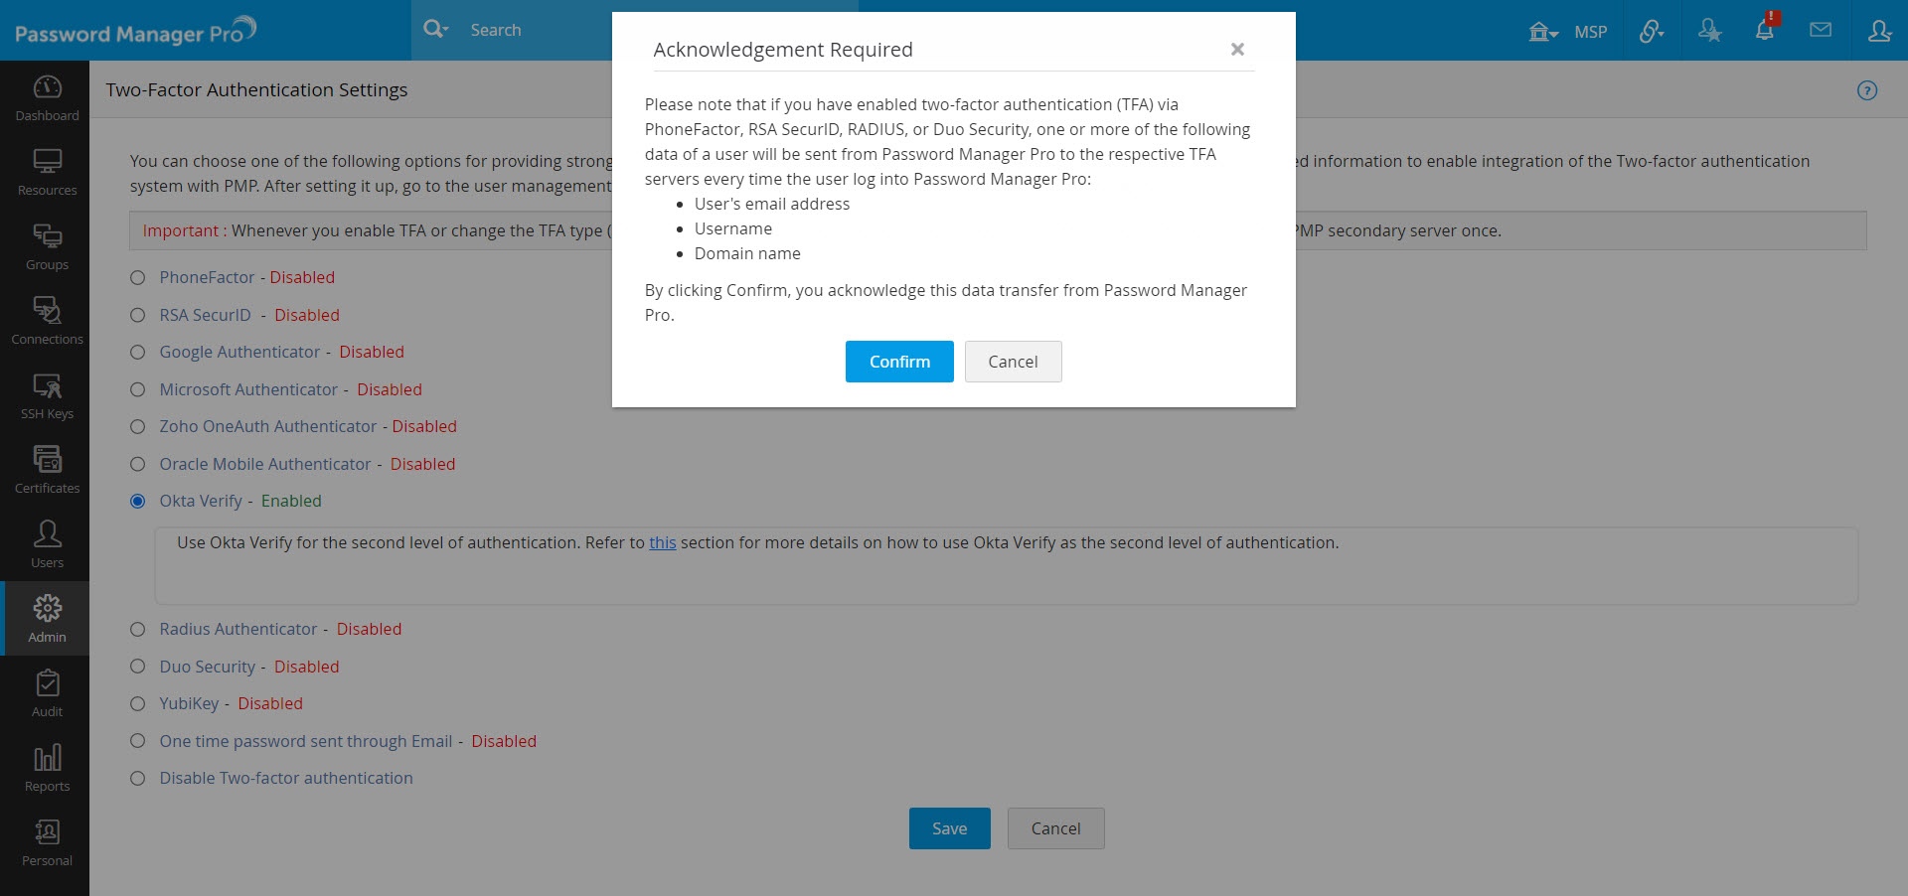The height and width of the screenshot is (896, 1908).
Task: Open the help question mark icon
Action: click(x=1867, y=90)
